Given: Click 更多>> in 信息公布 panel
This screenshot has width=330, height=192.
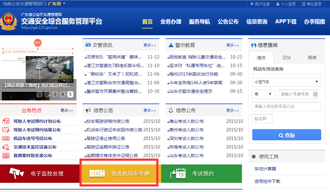Looking at the screenshot, I should tap(233, 110).
